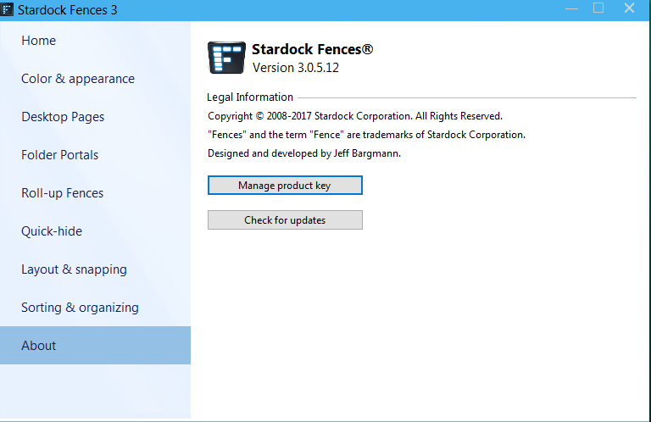This screenshot has height=422, width=651.
Task: Open Layout & snapping settings
Action: pos(95,269)
